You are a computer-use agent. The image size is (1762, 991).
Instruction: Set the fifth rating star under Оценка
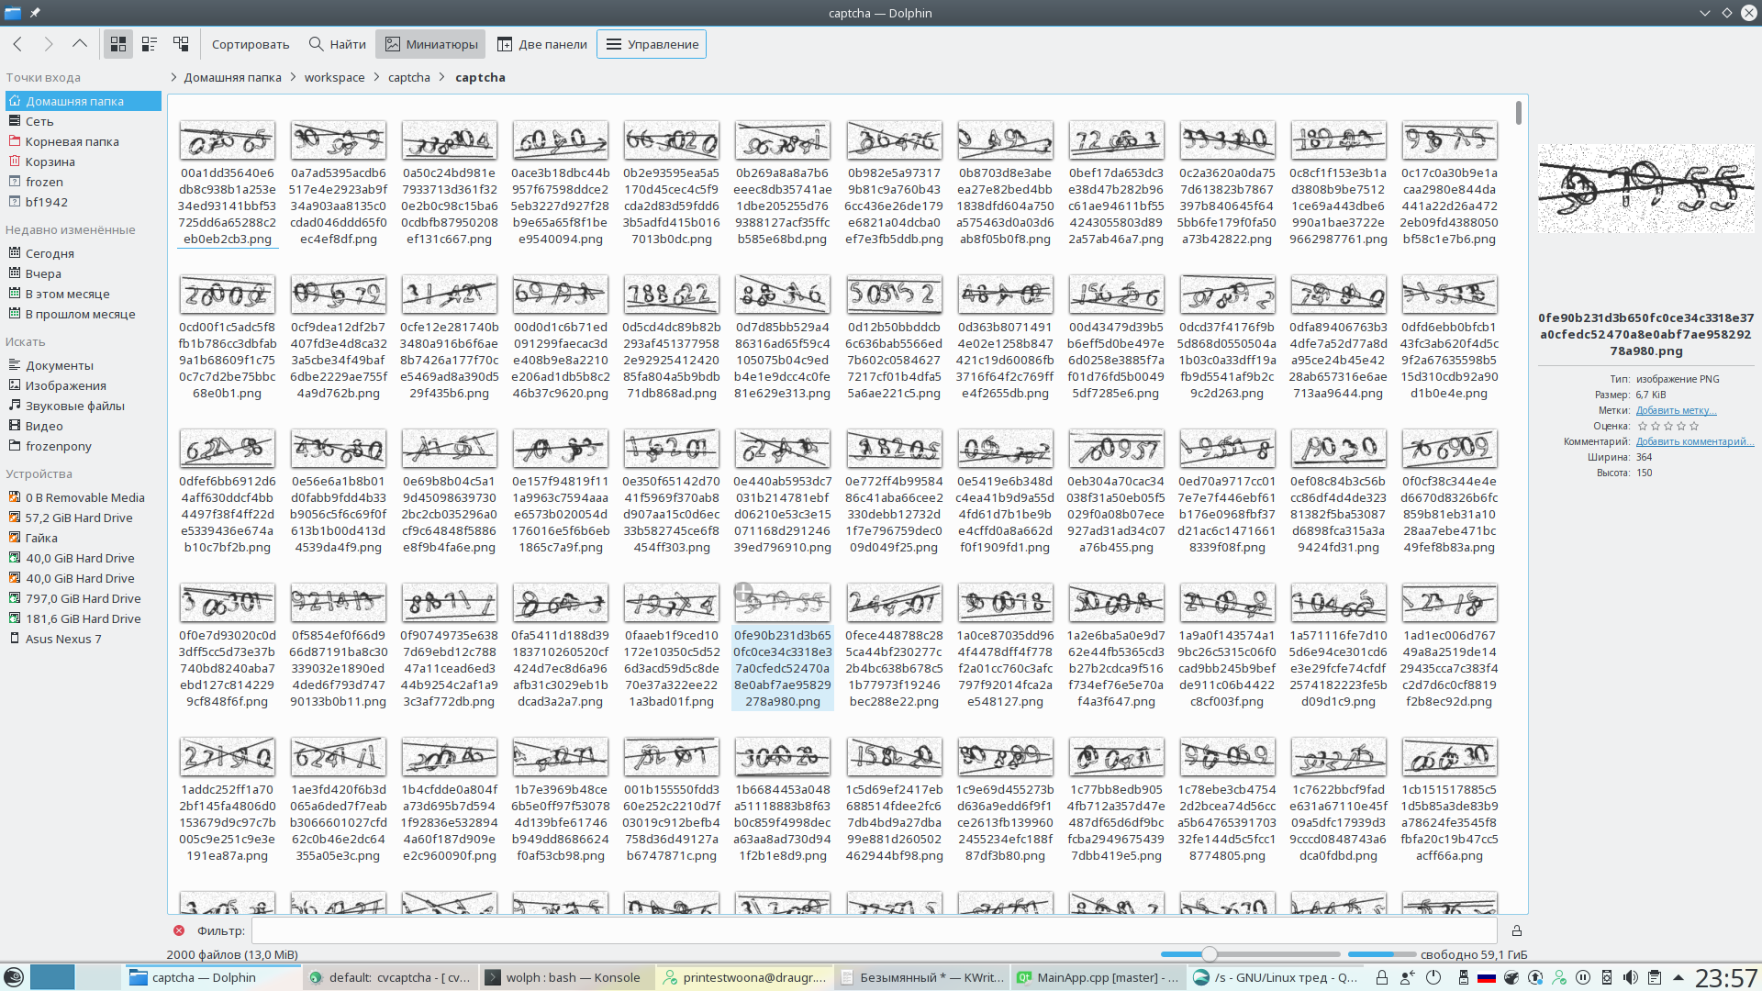click(1694, 426)
